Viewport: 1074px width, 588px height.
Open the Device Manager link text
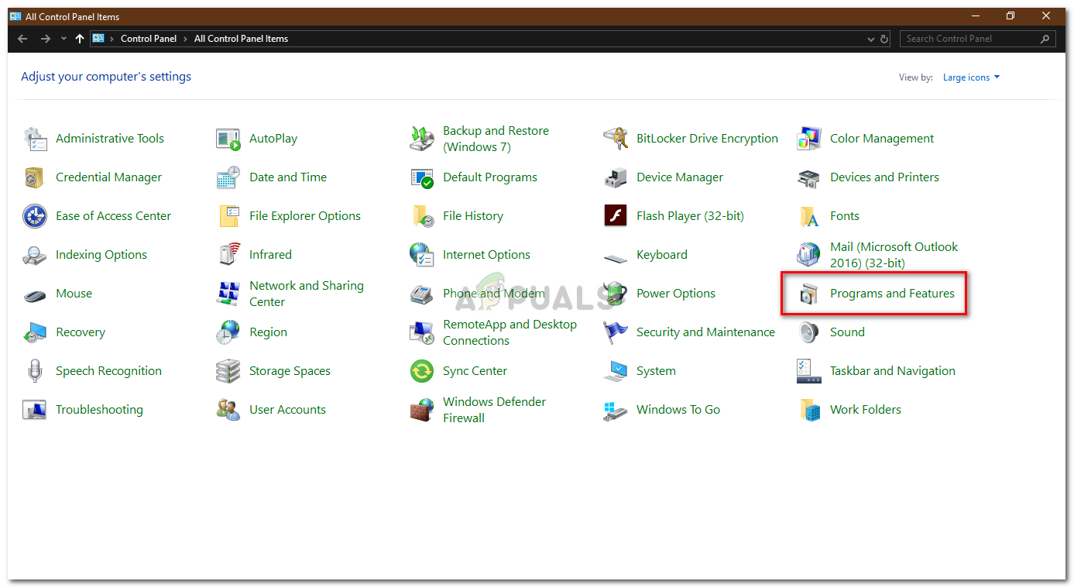pos(680,177)
